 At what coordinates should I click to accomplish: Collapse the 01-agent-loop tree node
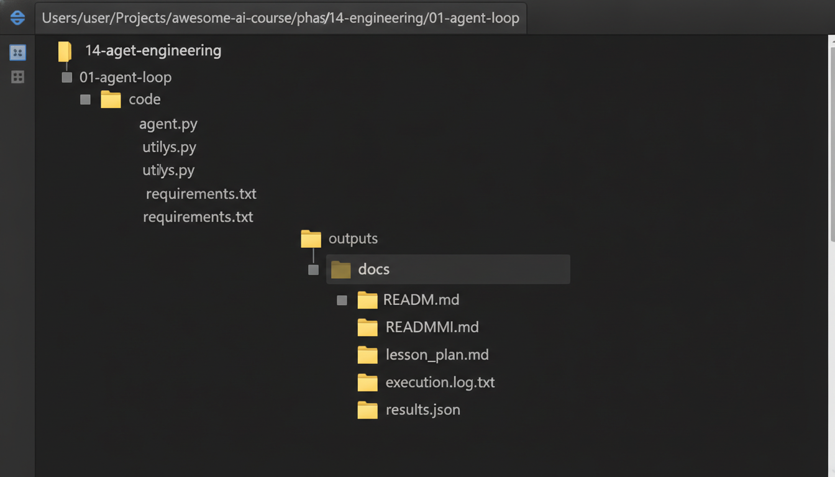tap(67, 78)
